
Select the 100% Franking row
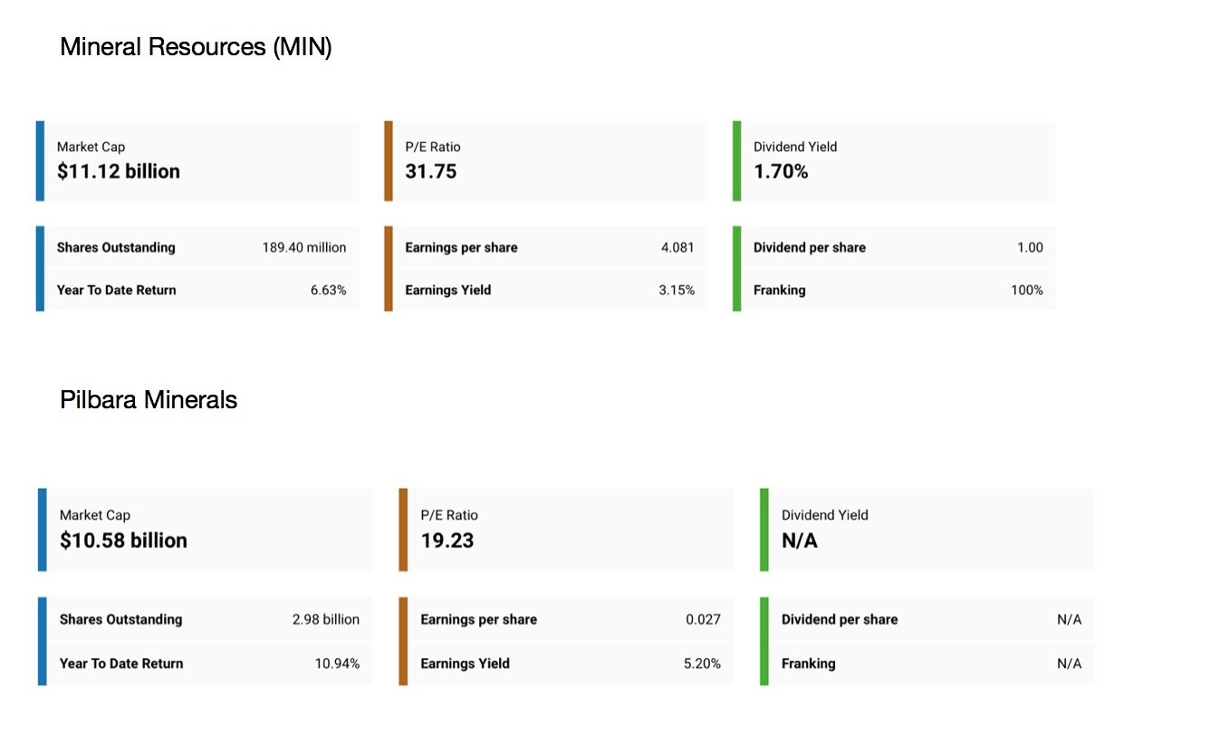(898, 291)
